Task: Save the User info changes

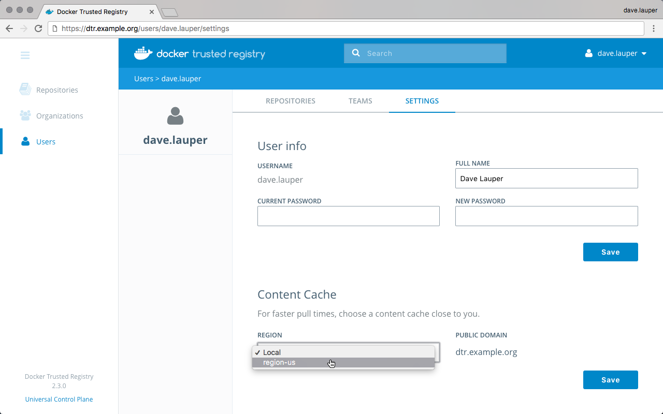Action: click(610, 252)
